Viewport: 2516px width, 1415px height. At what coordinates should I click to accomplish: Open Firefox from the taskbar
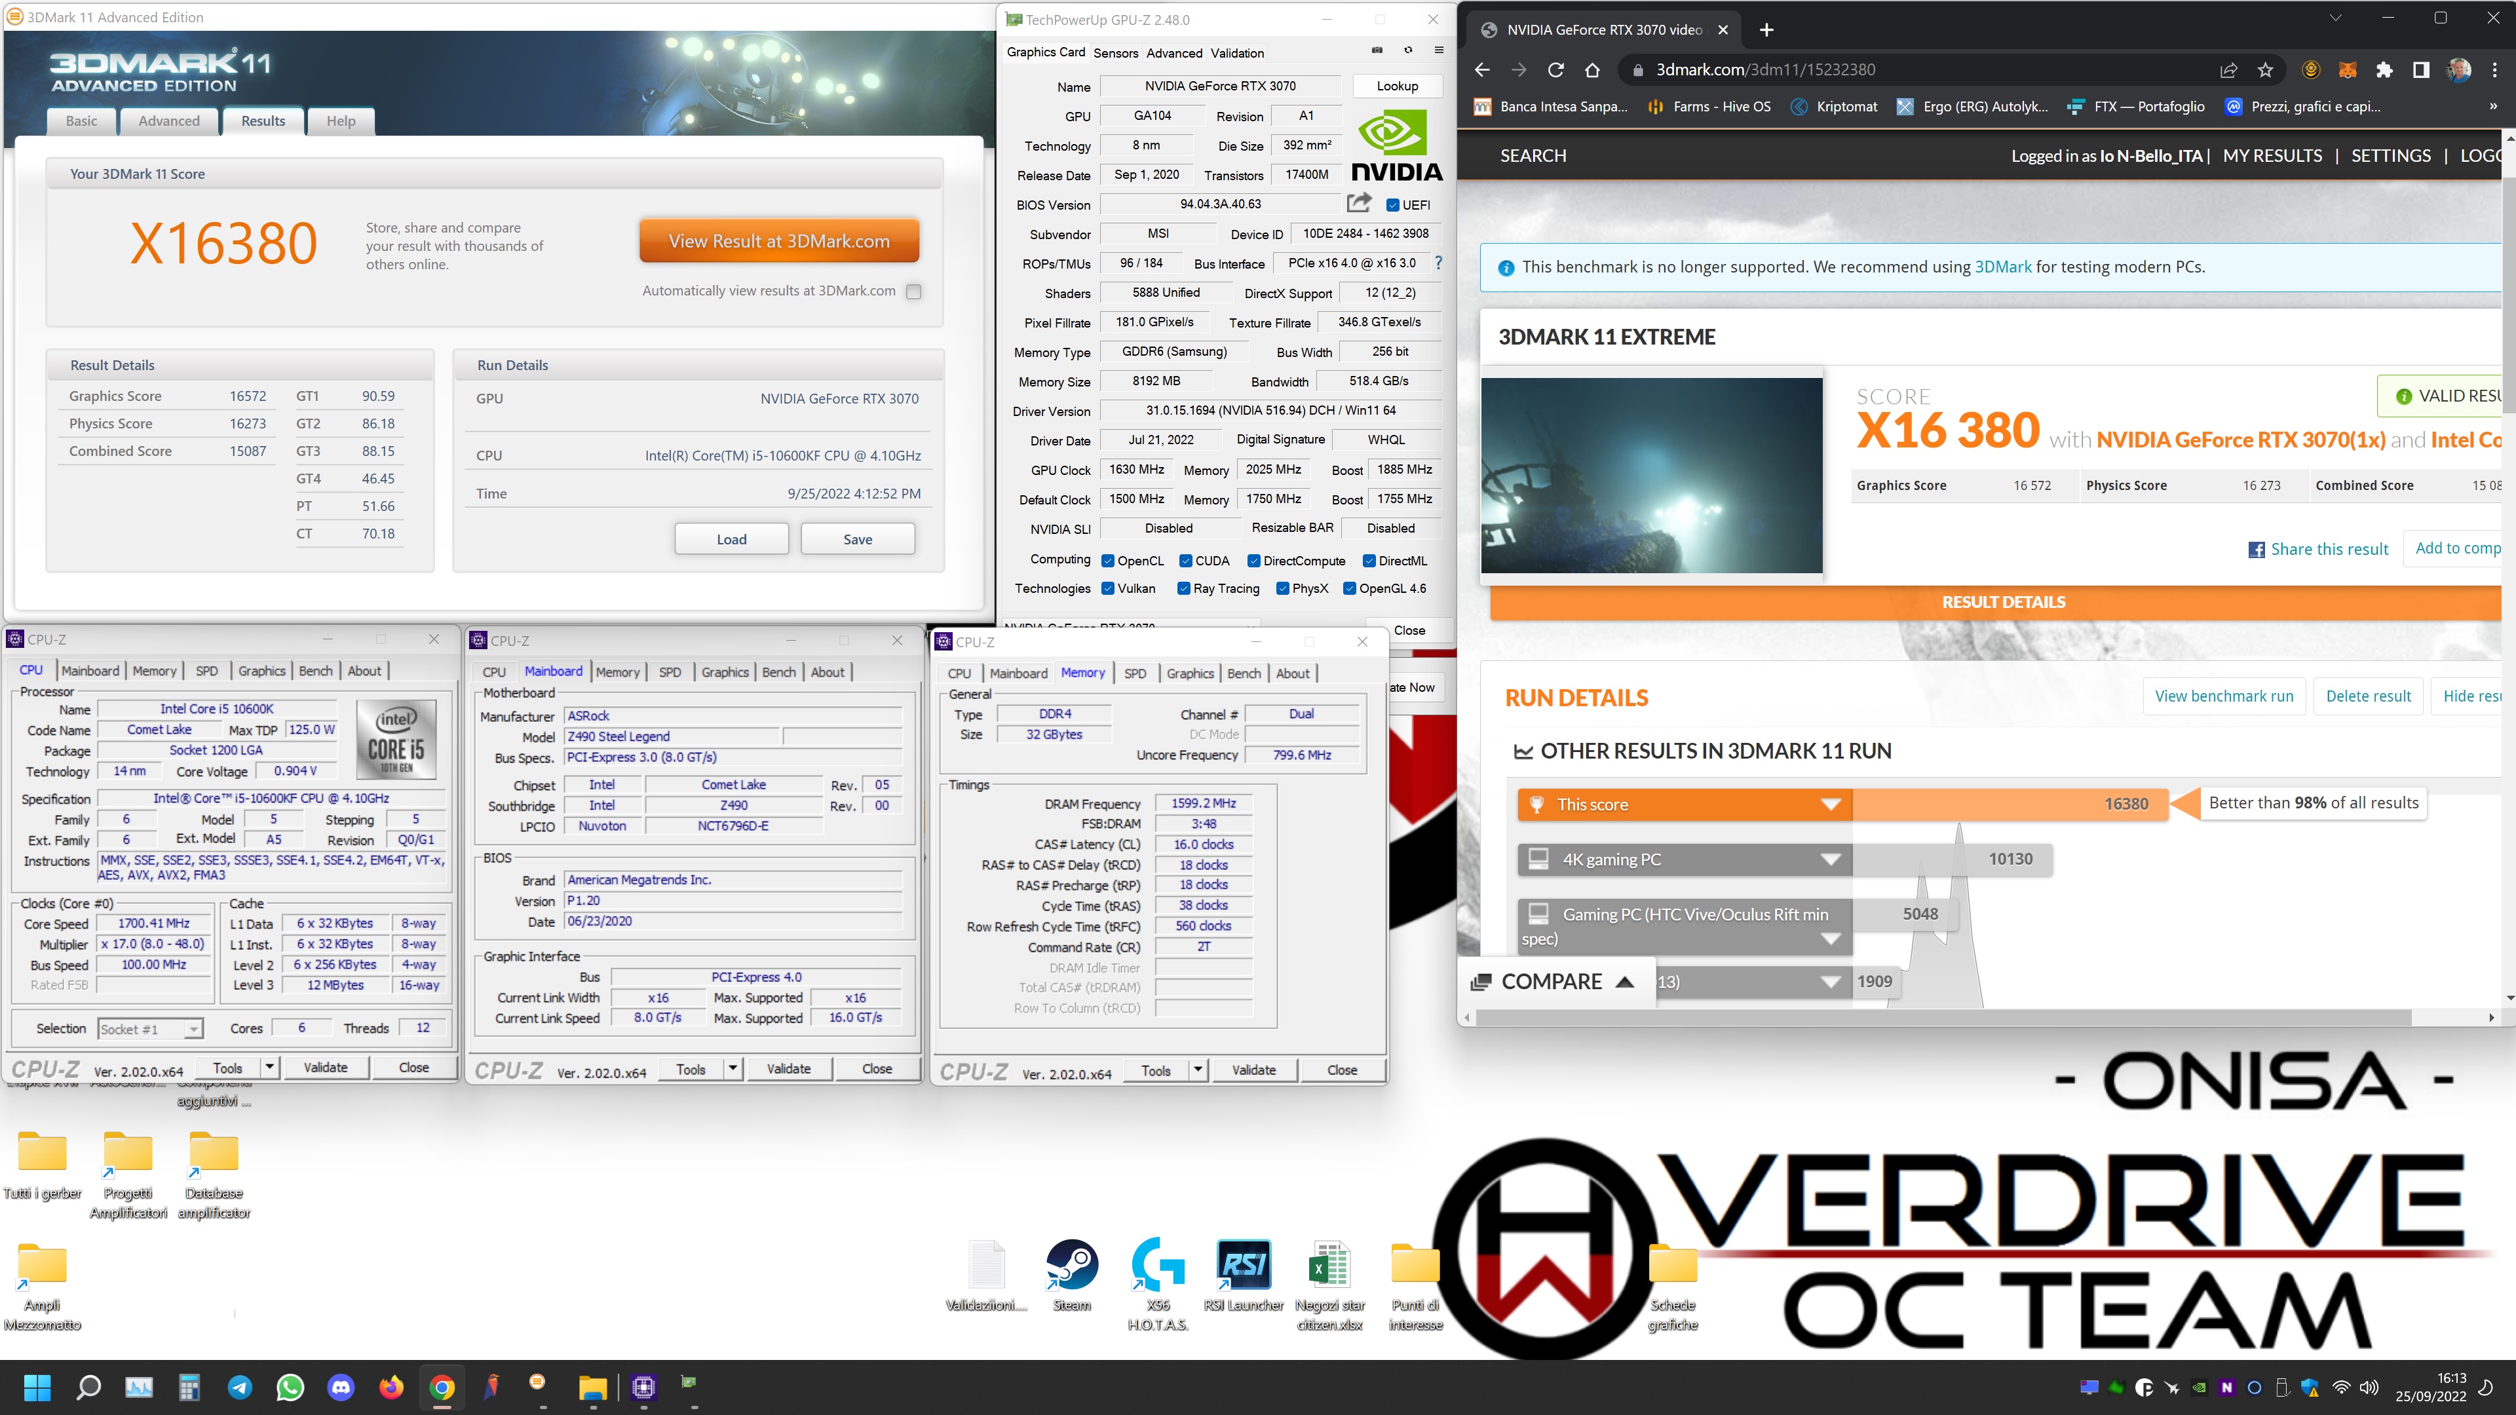(x=392, y=1387)
